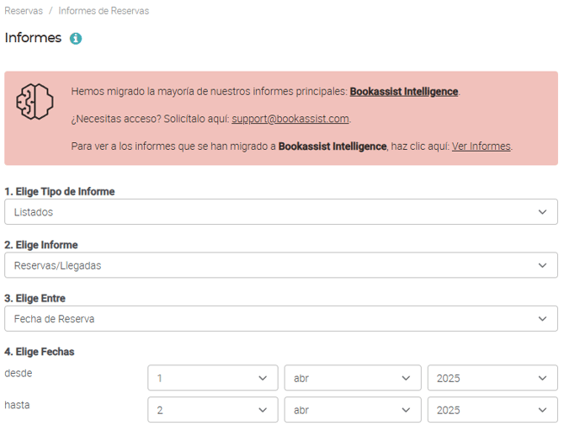Go to Informes de Reservas breadcrumb
Screen dimensions: 564x436
pyautogui.click(x=104, y=11)
